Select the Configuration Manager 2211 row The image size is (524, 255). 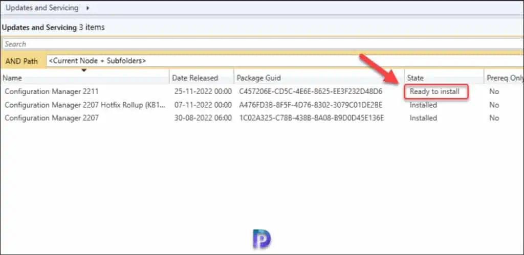tap(262, 91)
